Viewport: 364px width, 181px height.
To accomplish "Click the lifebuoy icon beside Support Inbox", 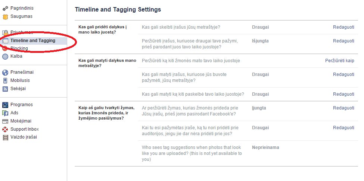I will 5,129.
